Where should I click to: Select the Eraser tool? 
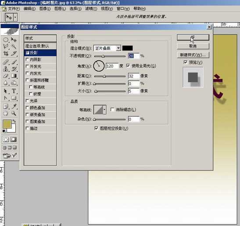coord(6,76)
